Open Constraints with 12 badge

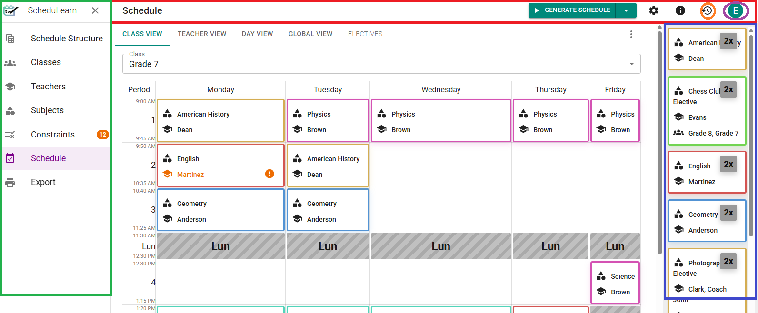pyautogui.click(x=53, y=135)
